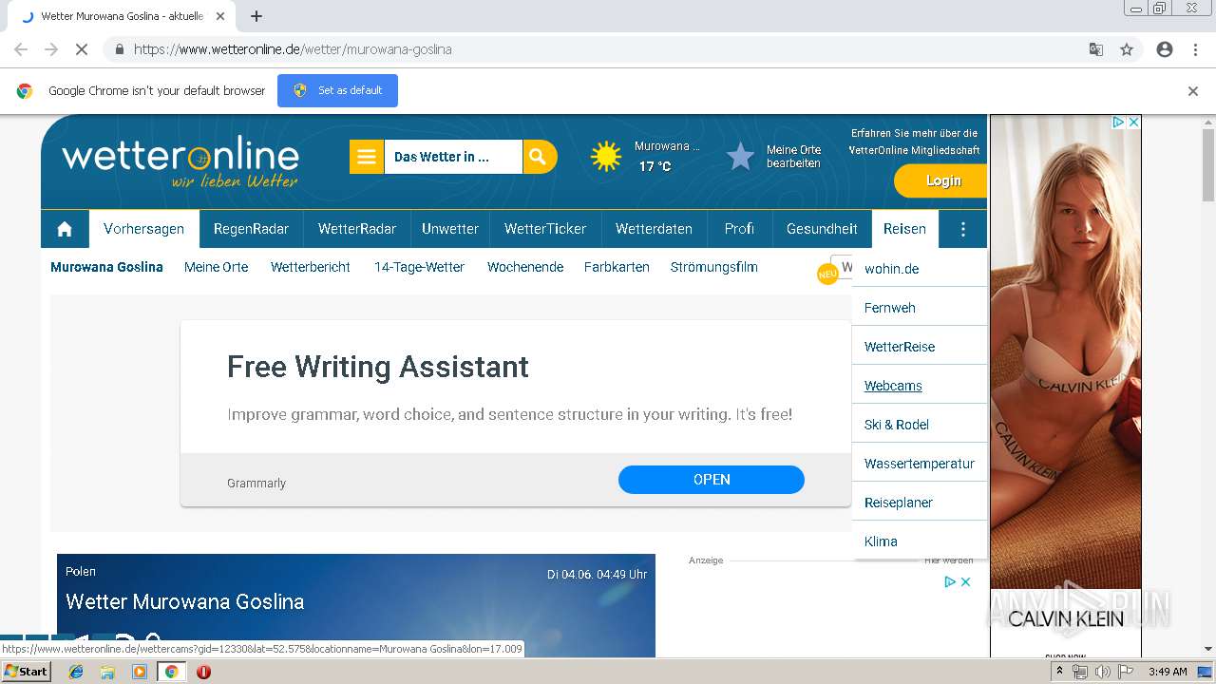Open the media player taskbar icon
The width and height of the screenshot is (1216, 684).
[140, 672]
